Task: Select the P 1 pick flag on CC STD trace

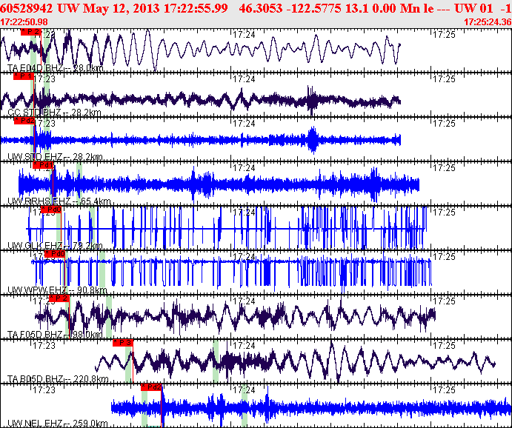Action: tap(24, 76)
